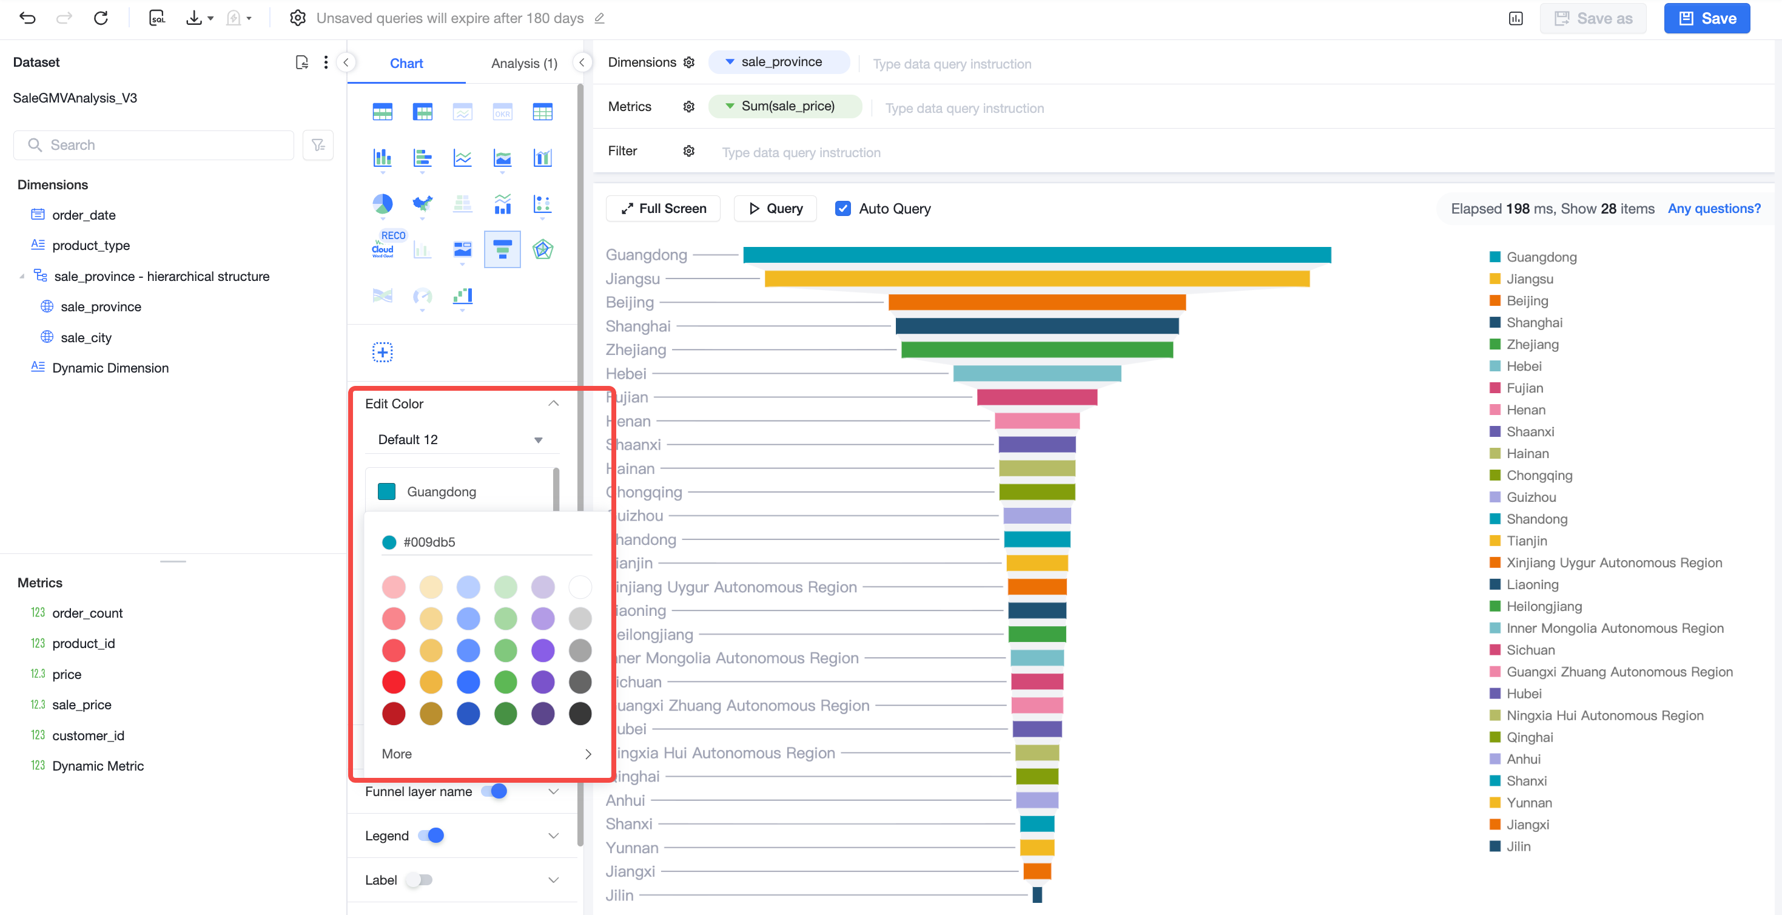This screenshot has width=1782, height=915.
Task: Expand the Funnel layer name section
Action: tap(553, 791)
